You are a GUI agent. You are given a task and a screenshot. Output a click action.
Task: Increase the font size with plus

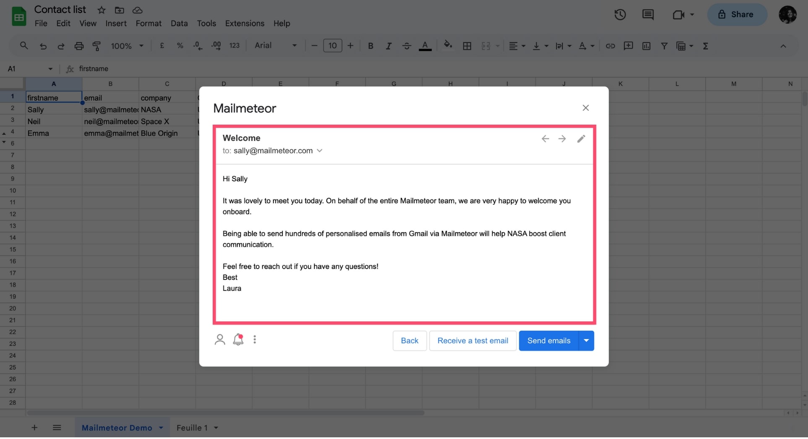point(350,46)
